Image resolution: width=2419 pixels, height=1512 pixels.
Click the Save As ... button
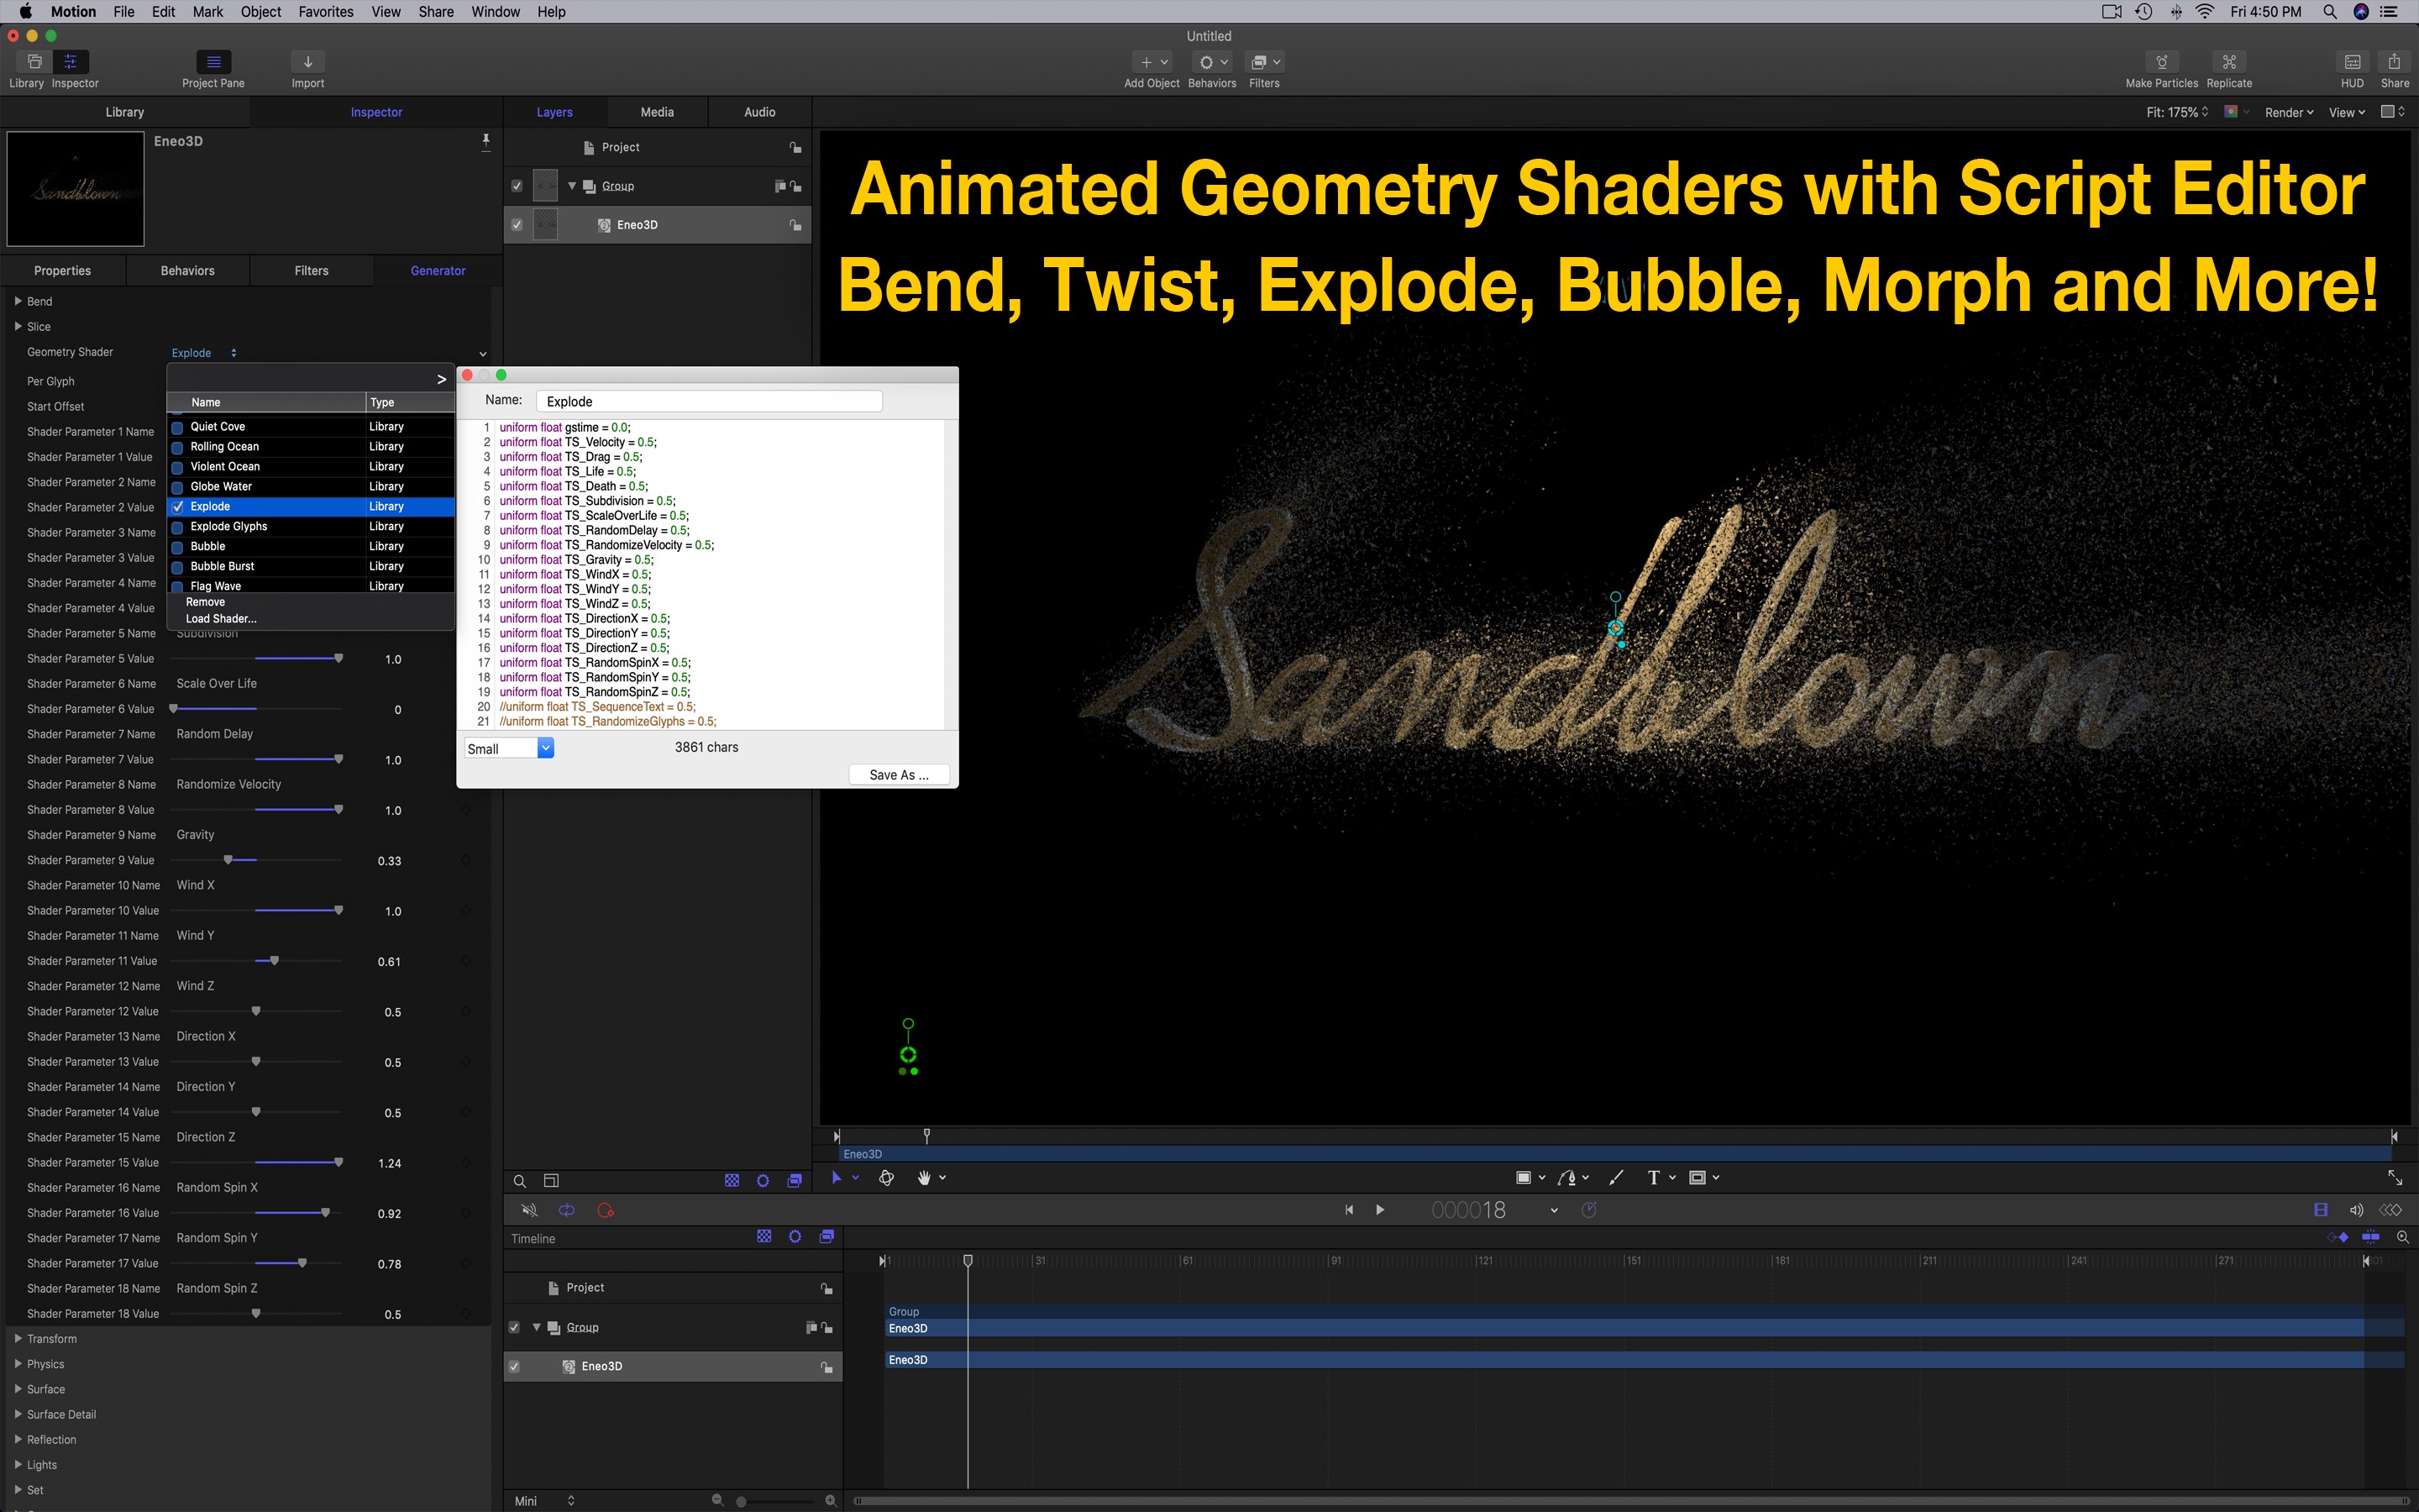click(899, 775)
